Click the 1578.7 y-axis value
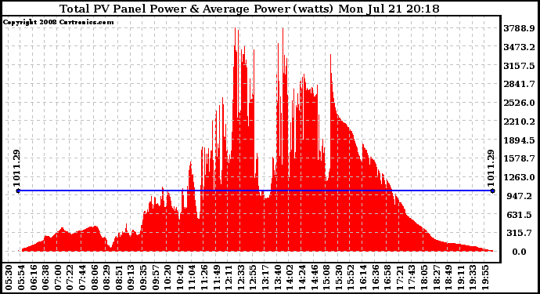The width and height of the screenshot is (540, 294). point(520,158)
